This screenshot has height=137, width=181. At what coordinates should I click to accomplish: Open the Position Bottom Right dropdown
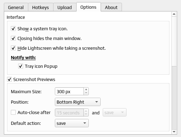point(78,102)
